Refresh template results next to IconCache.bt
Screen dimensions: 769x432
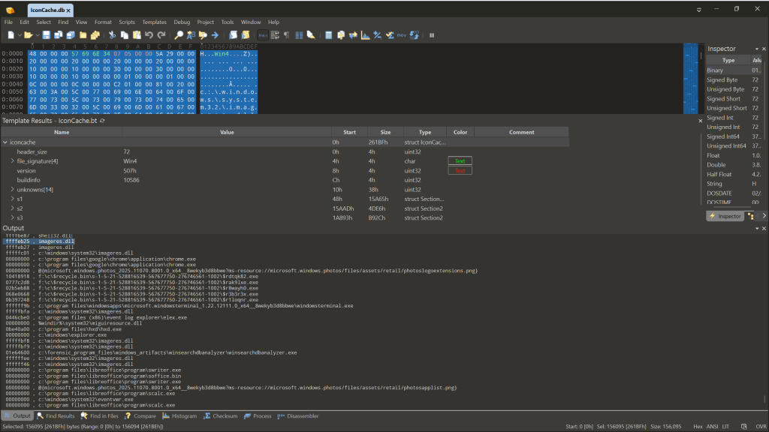pos(102,121)
